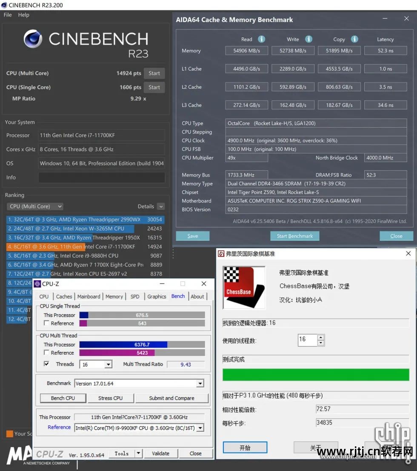
Task: Select the Threadripper 2990WX ranking row
Action: 85,219
